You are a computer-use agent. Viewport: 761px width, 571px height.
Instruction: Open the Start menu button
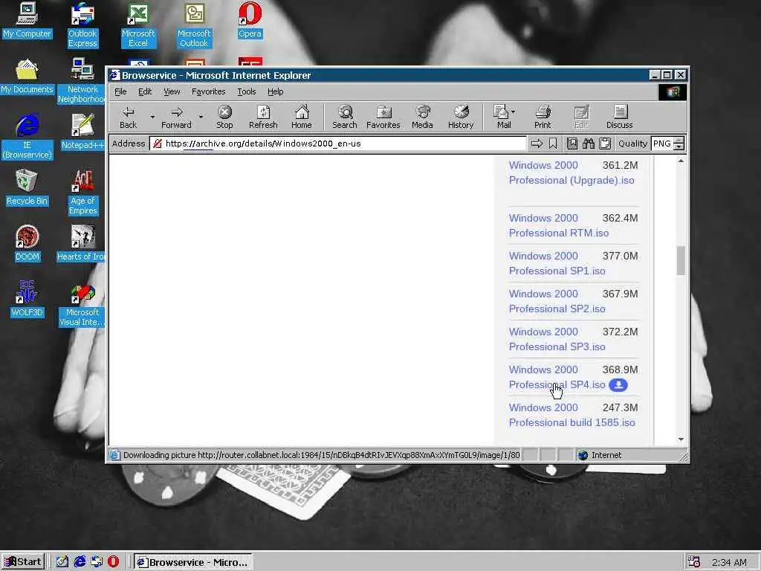click(23, 562)
